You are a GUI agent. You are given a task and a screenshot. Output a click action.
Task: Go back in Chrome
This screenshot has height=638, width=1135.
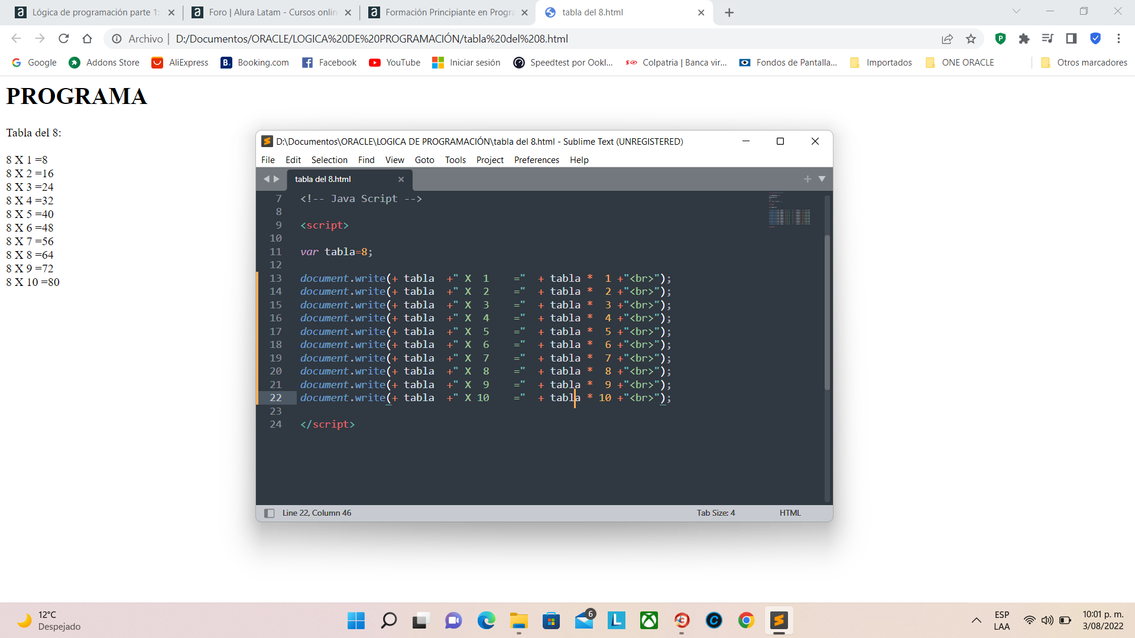16,38
